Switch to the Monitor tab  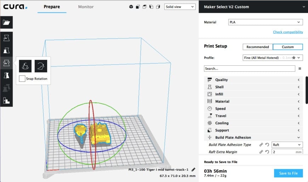(x=86, y=7)
